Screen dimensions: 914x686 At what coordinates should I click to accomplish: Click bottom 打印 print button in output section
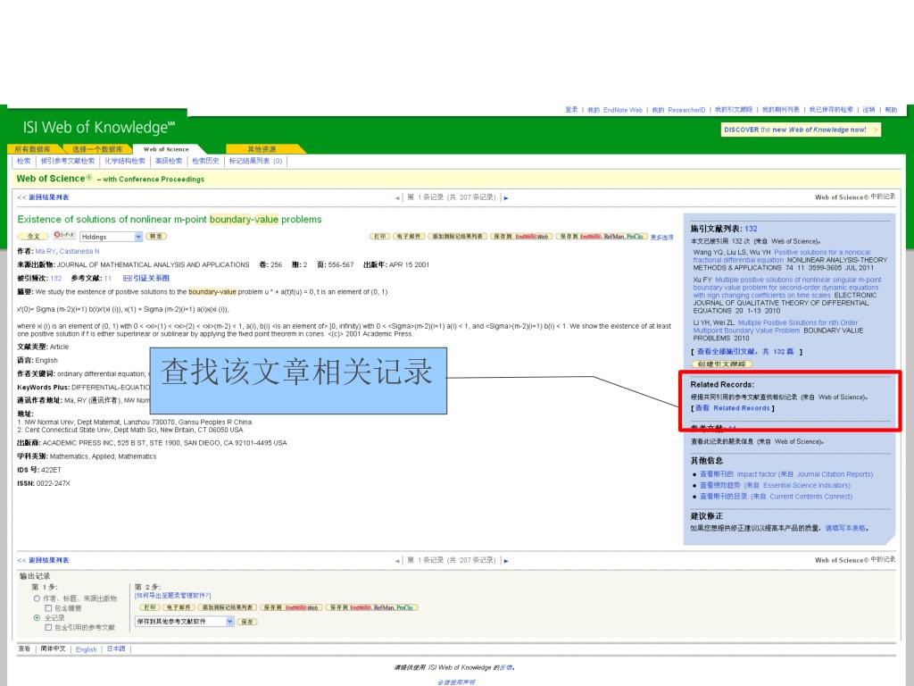pyautogui.click(x=150, y=607)
